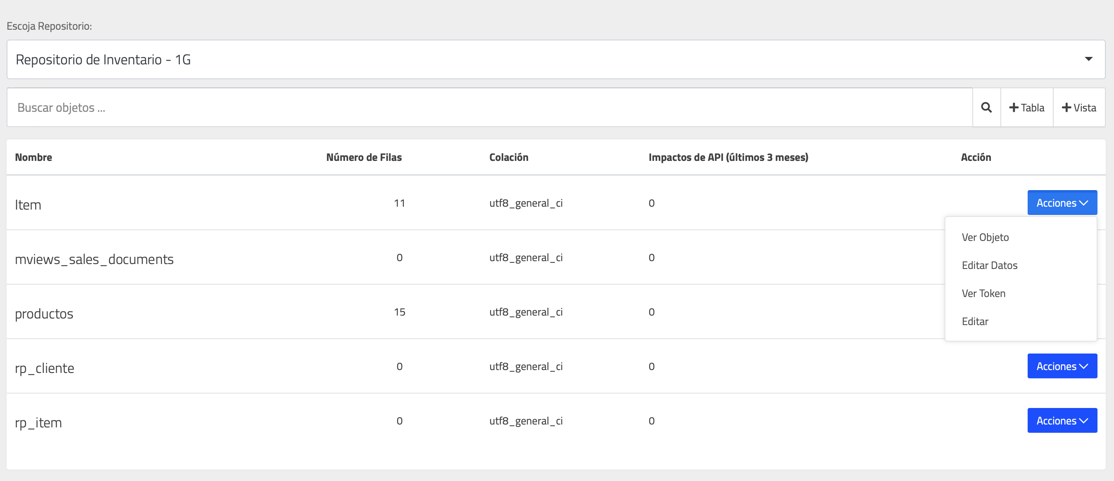Focus the Buscar objetos search field

[x=489, y=108]
